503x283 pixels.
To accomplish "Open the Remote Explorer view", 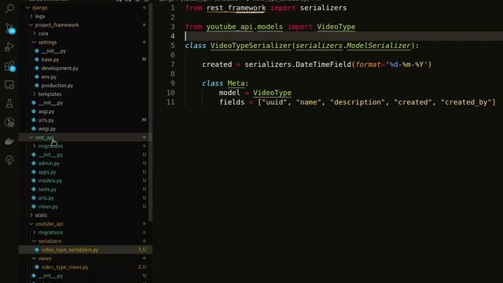I will coord(9,85).
